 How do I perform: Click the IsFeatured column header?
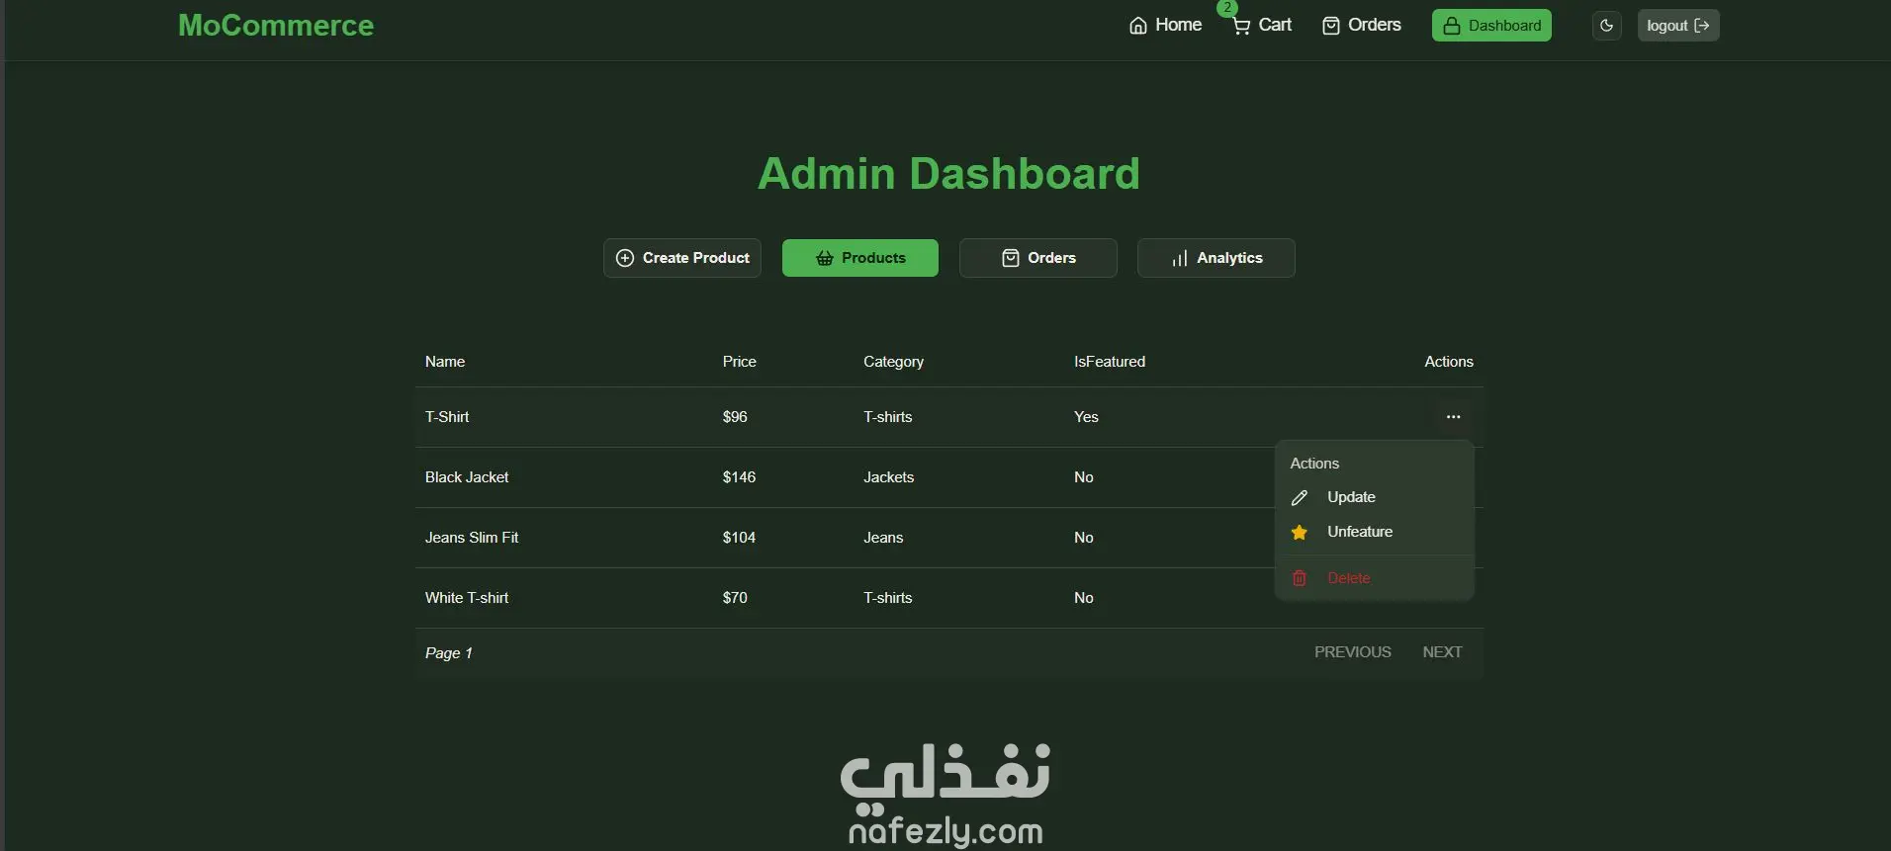(1110, 362)
